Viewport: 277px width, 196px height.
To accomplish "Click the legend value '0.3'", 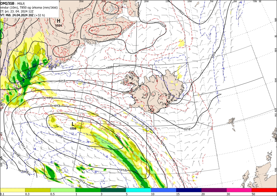I will pos(27,194).
